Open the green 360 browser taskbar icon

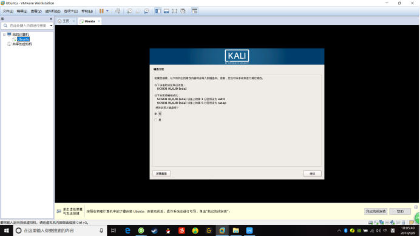(141, 231)
